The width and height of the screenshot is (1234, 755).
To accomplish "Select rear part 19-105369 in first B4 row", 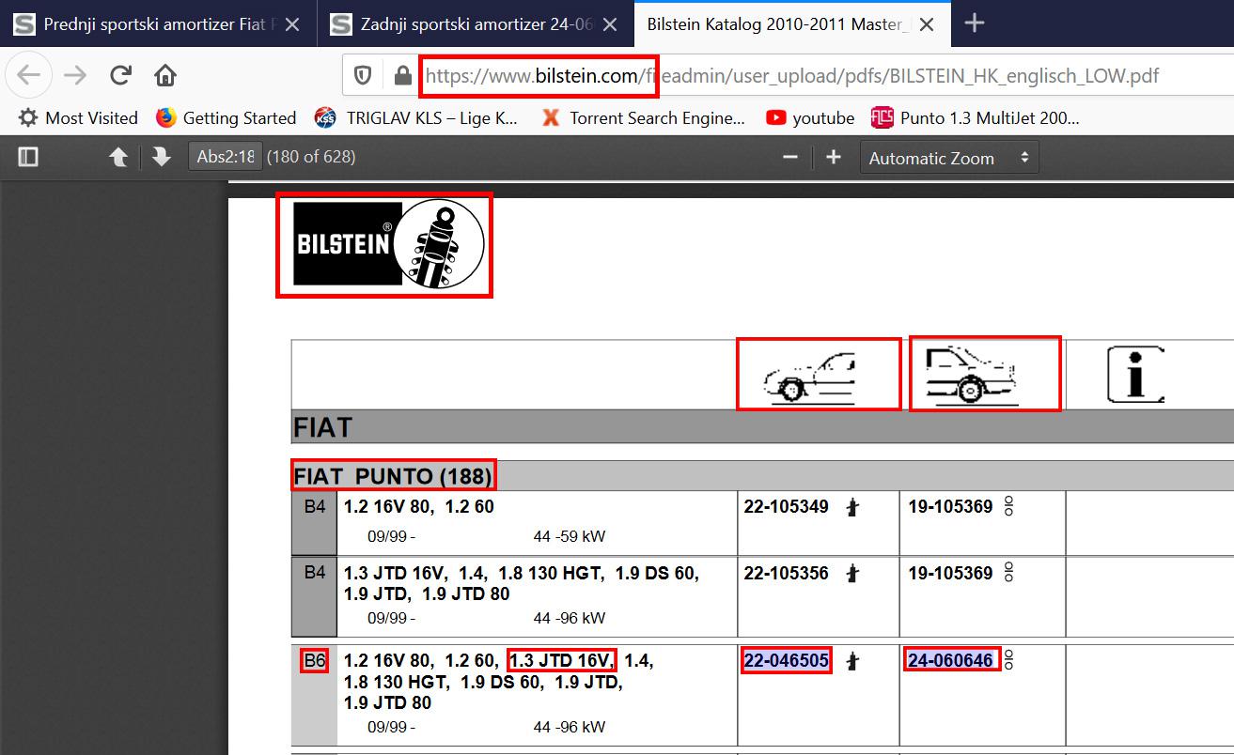I will click(950, 507).
